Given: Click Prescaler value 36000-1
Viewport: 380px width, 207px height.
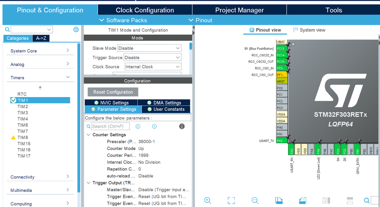Looking at the screenshot, I should (146, 142).
